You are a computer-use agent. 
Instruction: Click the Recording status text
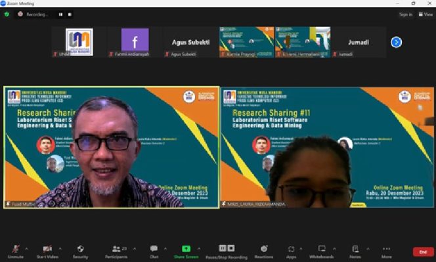(x=37, y=14)
